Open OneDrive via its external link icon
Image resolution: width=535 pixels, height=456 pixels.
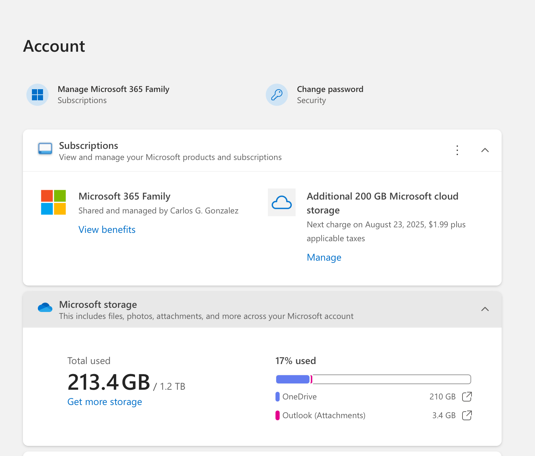click(467, 397)
